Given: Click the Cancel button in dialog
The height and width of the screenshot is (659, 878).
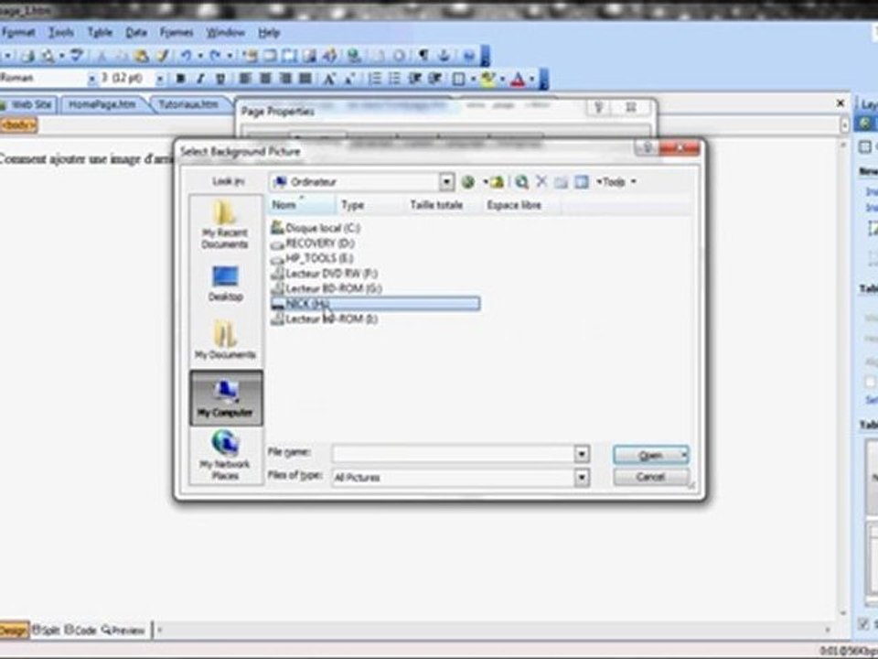Looking at the screenshot, I should coord(651,477).
